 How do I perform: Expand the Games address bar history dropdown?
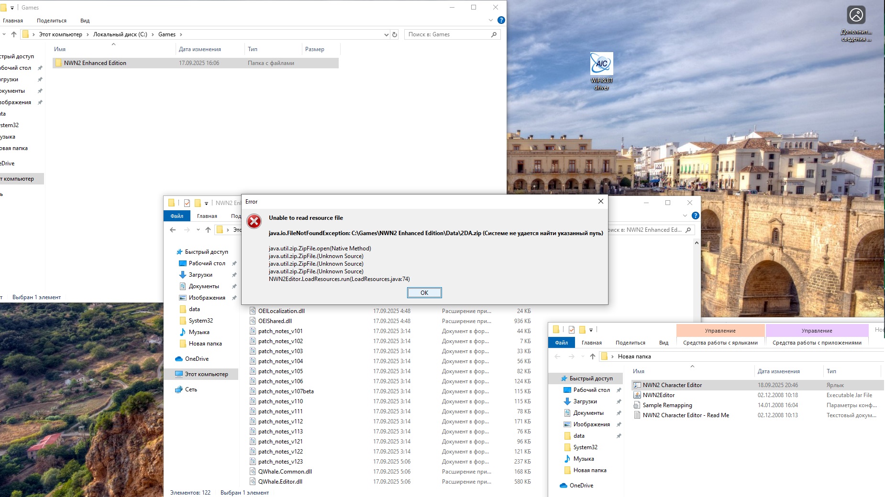(x=386, y=34)
